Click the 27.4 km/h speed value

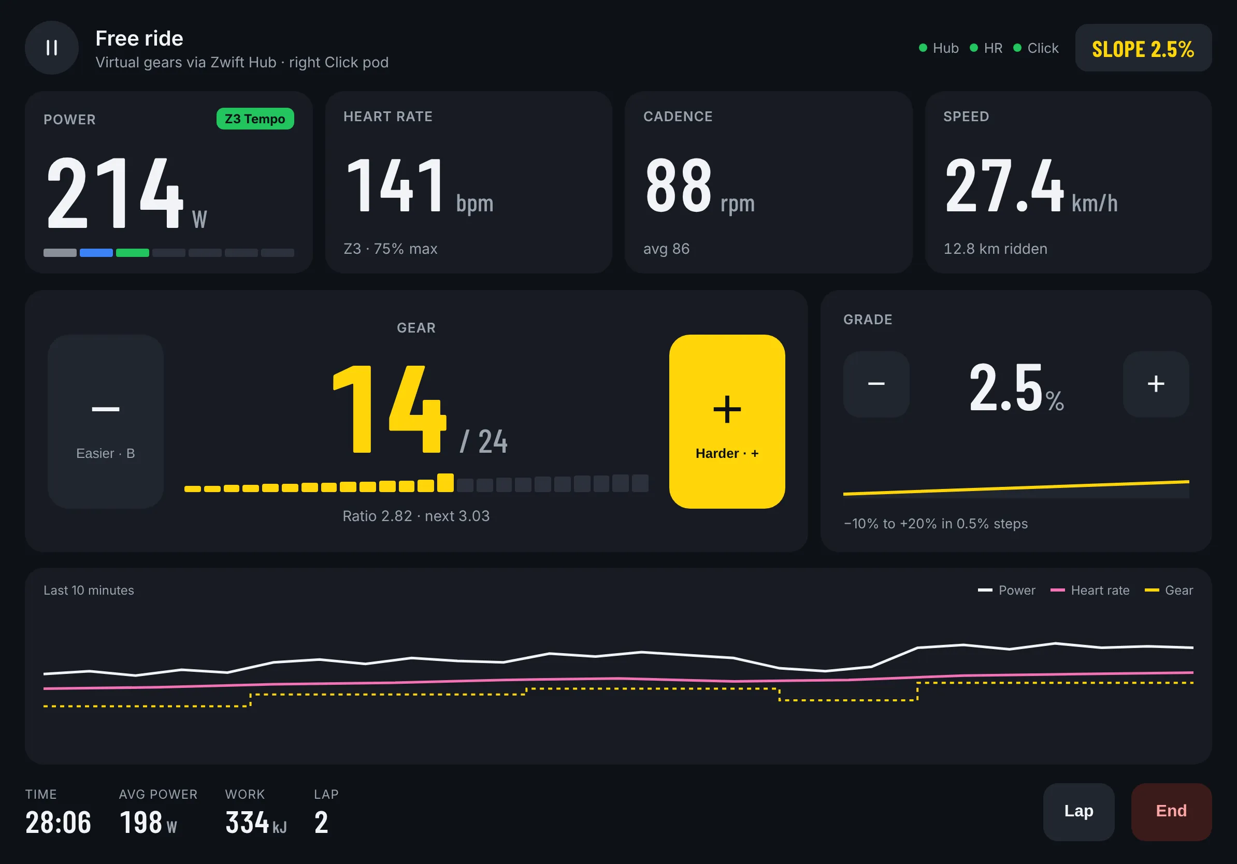[1031, 186]
